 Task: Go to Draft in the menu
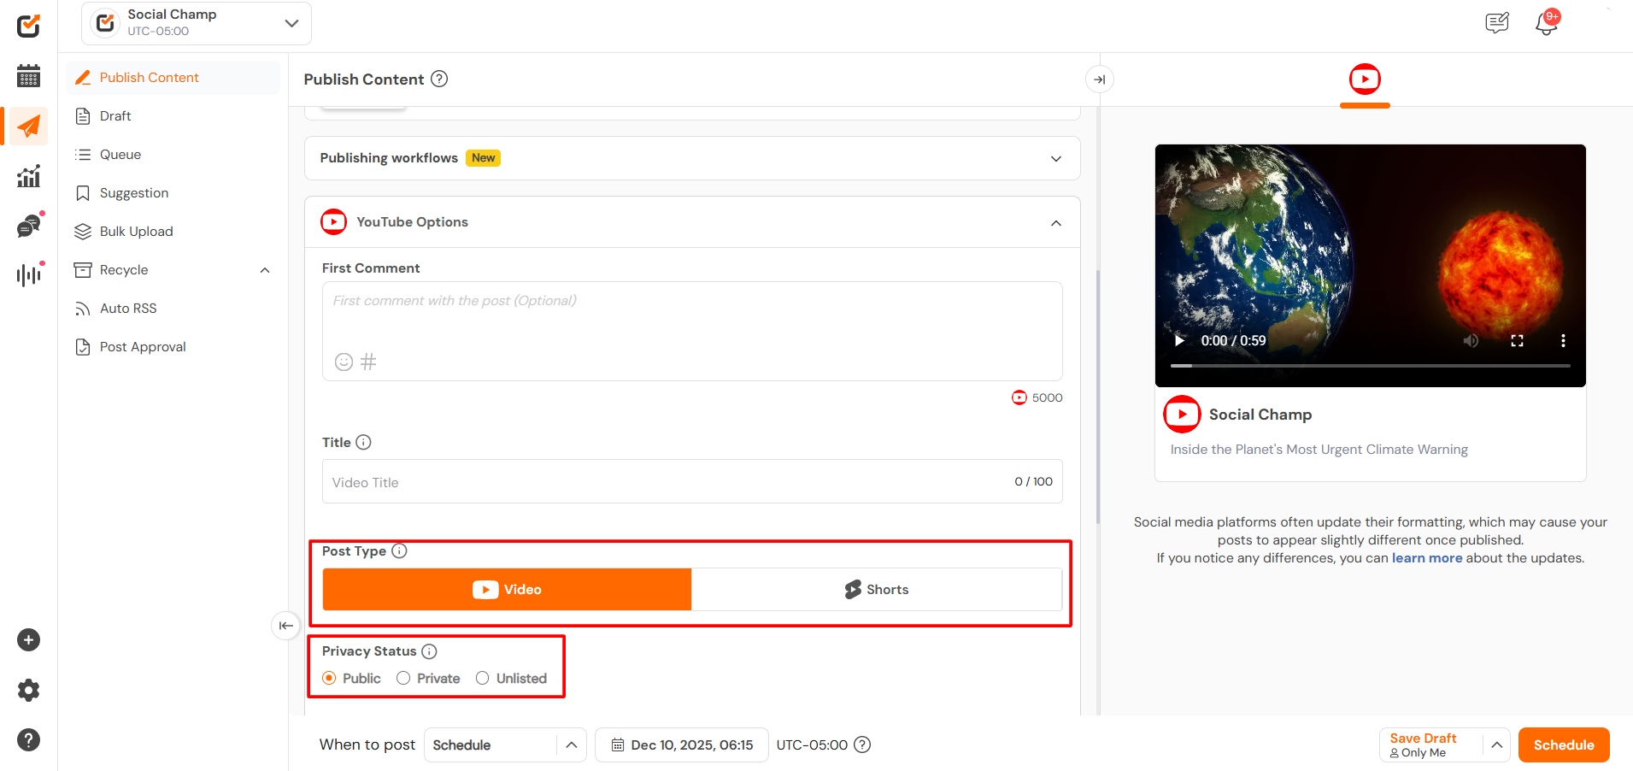click(115, 116)
